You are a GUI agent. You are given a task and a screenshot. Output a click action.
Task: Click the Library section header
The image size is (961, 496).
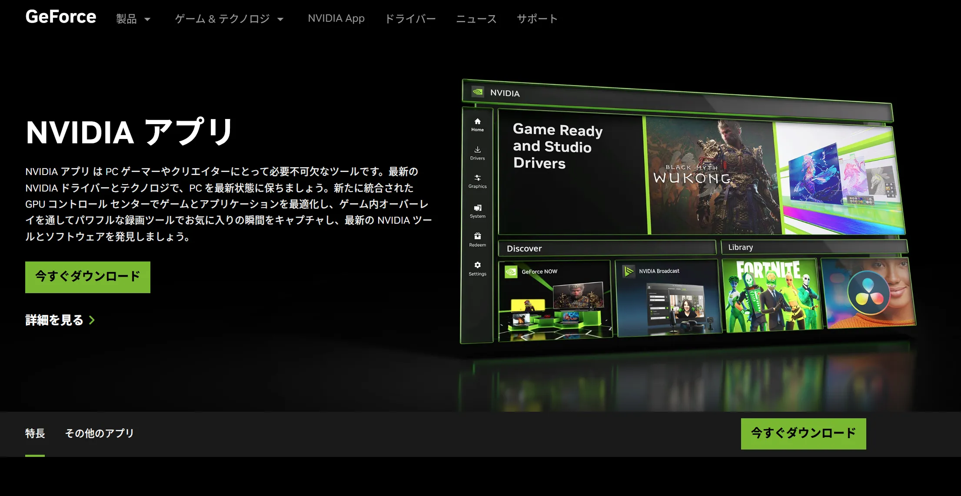(x=814, y=247)
